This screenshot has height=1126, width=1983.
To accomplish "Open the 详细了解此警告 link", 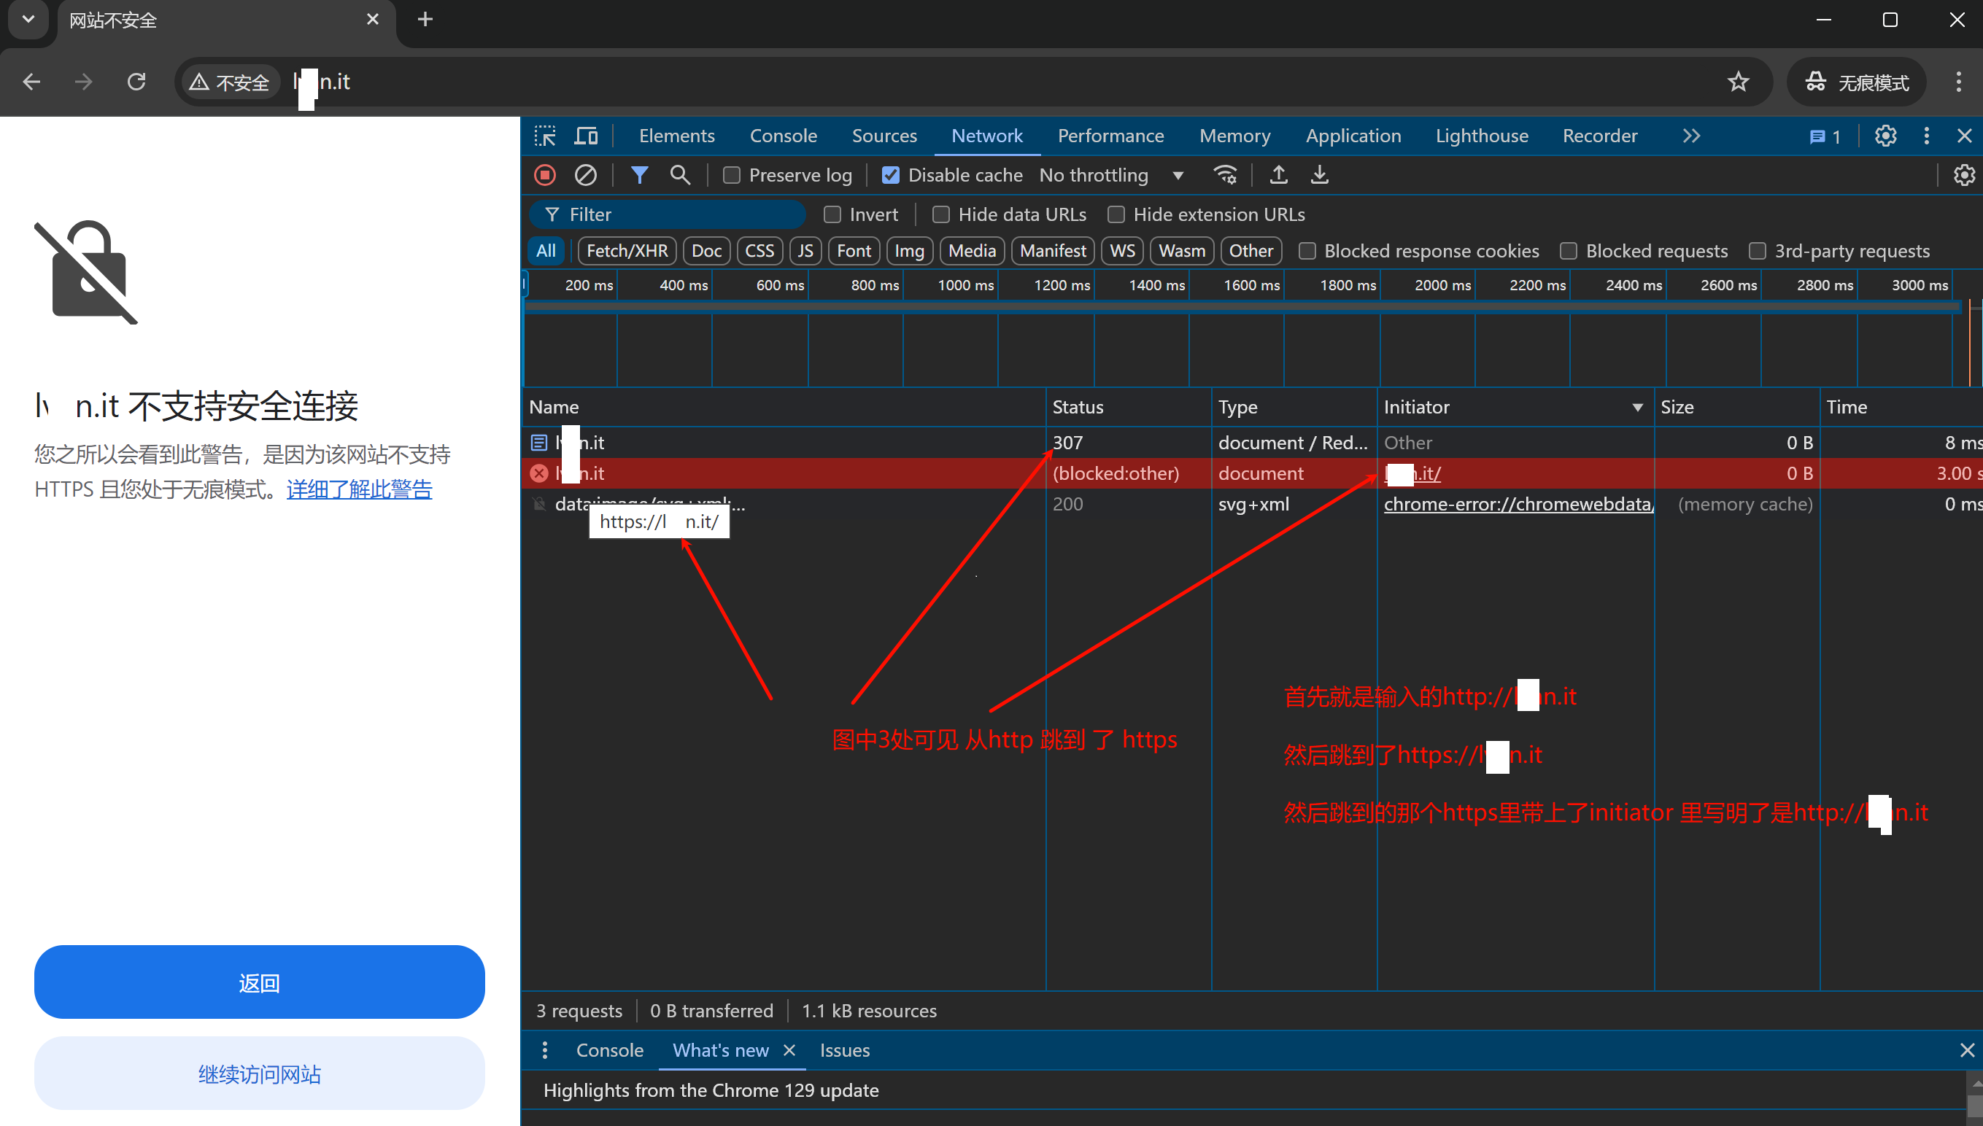I will point(359,489).
